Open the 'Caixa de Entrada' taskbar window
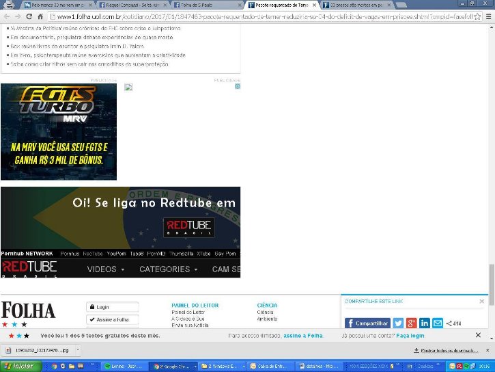Viewport: 495px width, 372px height. [271, 367]
